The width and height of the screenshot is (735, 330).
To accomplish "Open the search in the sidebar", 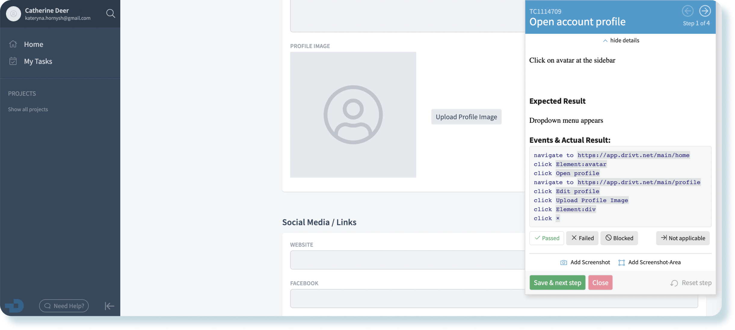I will (110, 14).
